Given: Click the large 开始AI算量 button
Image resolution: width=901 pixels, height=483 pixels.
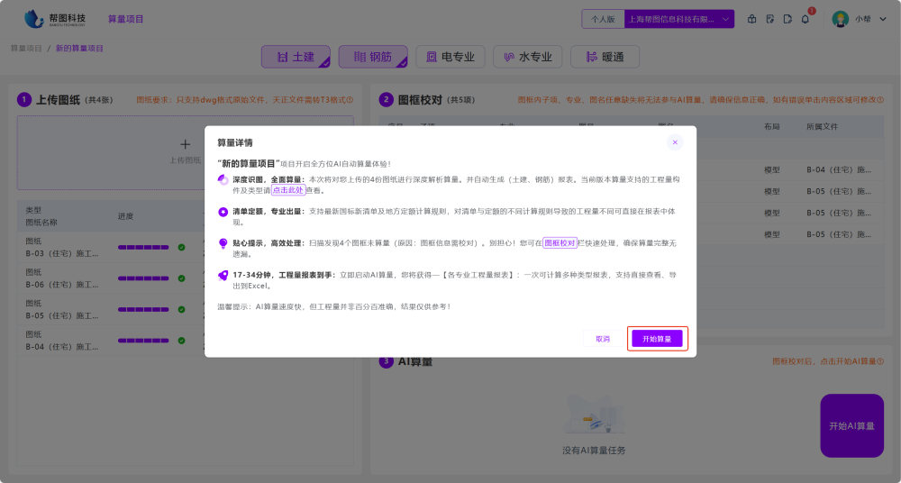Looking at the screenshot, I should (851, 425).
